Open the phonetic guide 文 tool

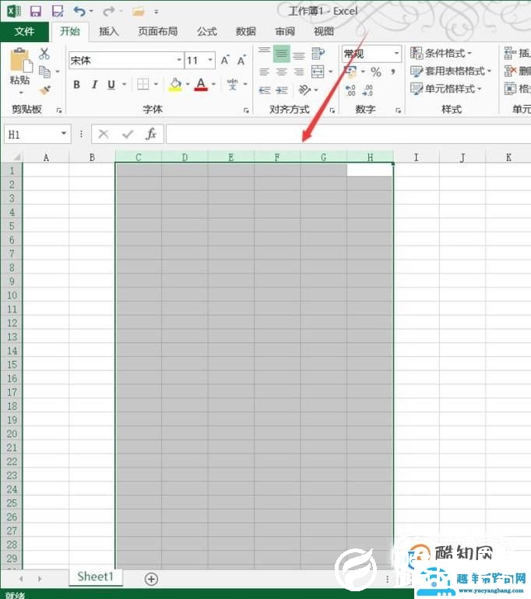[232, 85]
